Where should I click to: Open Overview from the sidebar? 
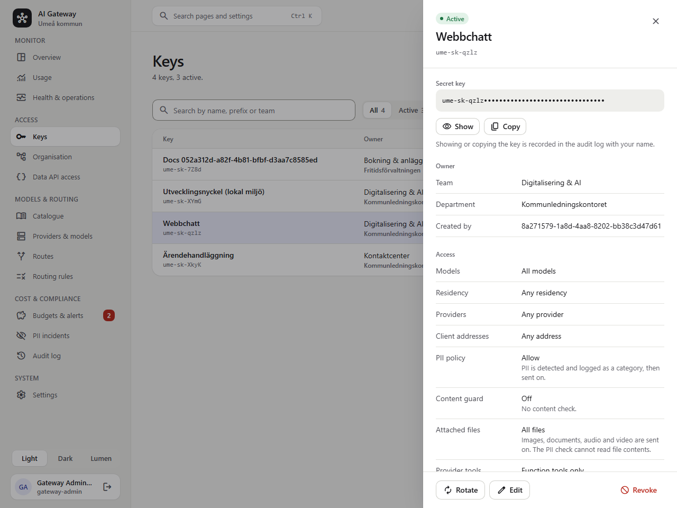pos(66,57)
